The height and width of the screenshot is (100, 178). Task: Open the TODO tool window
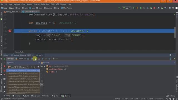pos(7,96)
